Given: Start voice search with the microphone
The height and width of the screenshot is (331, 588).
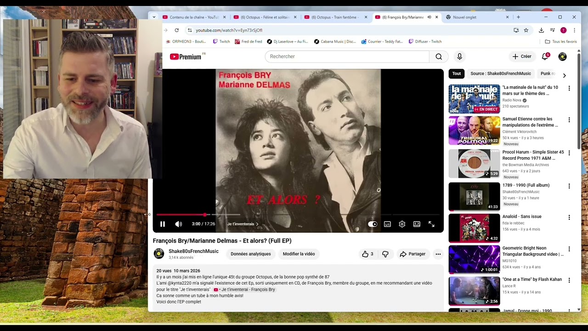Looking at the screenshot, I should coord(459,57).
